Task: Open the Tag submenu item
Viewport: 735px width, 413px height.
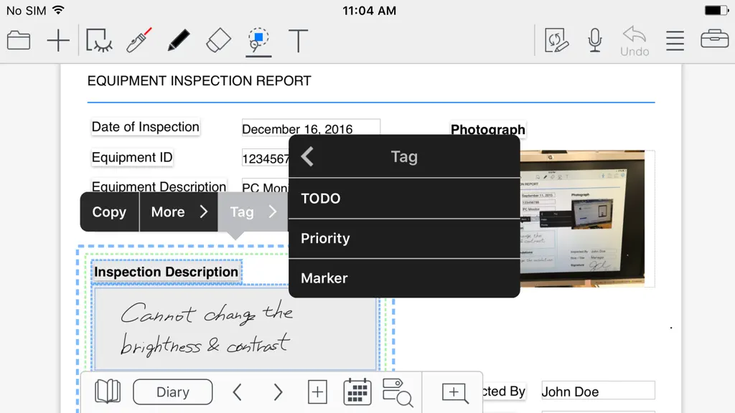Action: click(253, 212)
